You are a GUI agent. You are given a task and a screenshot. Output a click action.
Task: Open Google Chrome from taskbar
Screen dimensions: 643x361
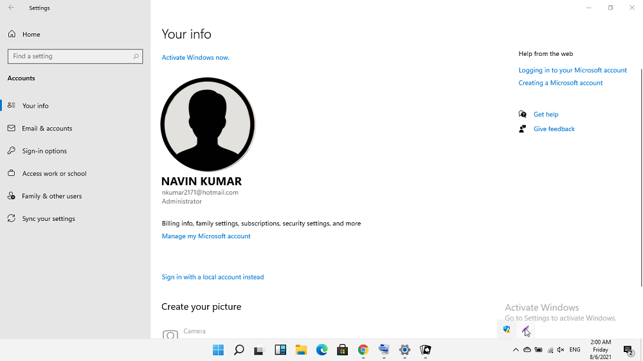coord(363,350)
